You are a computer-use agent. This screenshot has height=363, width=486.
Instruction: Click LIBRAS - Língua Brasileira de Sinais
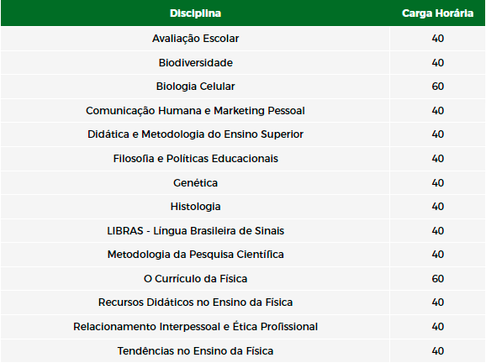point(196,231)
